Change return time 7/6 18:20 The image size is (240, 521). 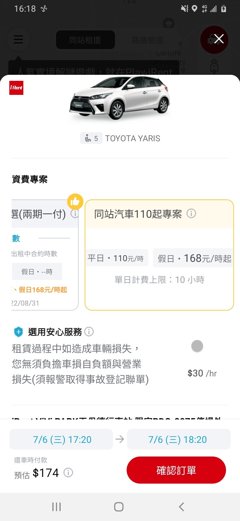pos(178,440)
